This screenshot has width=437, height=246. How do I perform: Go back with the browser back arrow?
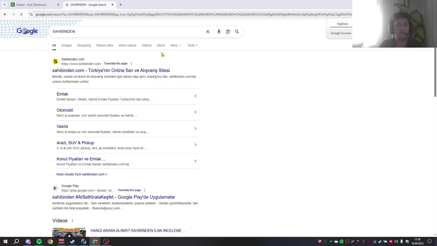(x=5, y=14)
